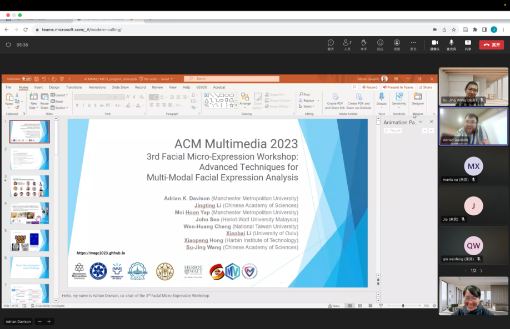Open the share content tray
The height and width of the screenshot is (329, 510).
tap(468, 44)
